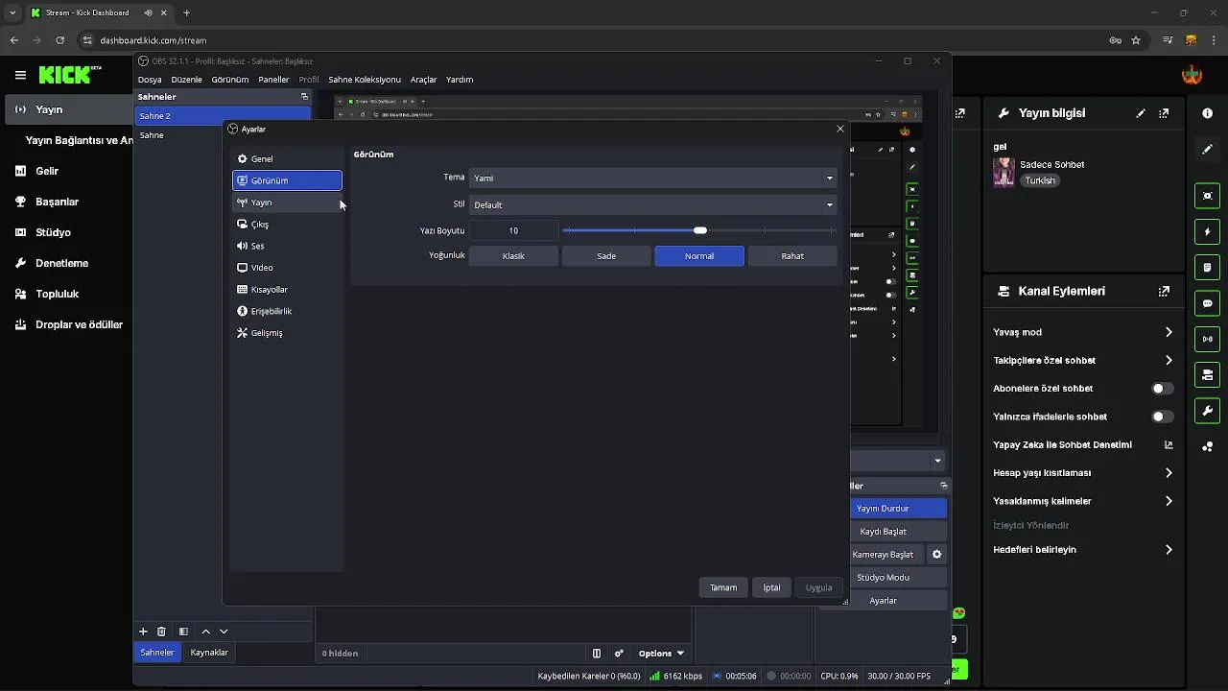Select the Sahne scene row below Sahne 2
1228x691 pixels.
tap(223, 135)
